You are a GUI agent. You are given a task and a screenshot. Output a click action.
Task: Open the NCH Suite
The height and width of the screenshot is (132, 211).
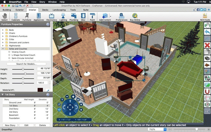pos(205,17)
